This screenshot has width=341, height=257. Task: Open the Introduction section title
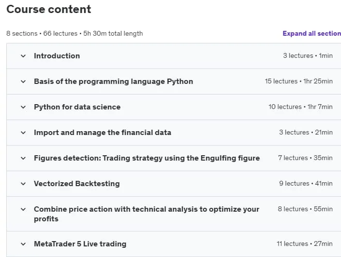[x=57, y=56]
